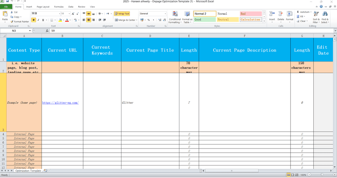Open the glitter-eg.com hyperlink
Viewport: 337px width, 178px height.
click(x=60, y=103)
